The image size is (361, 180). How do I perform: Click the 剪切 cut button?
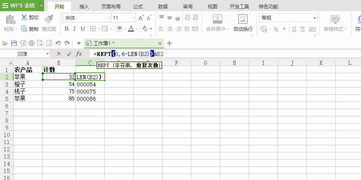(x=30, y=18)
